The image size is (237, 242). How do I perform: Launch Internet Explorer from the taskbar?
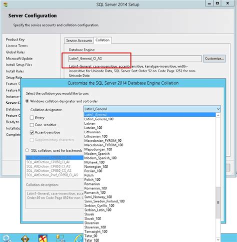[x=78, y=238]
